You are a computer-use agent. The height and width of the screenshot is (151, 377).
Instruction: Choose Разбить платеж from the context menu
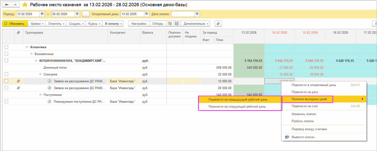point(303,121)
